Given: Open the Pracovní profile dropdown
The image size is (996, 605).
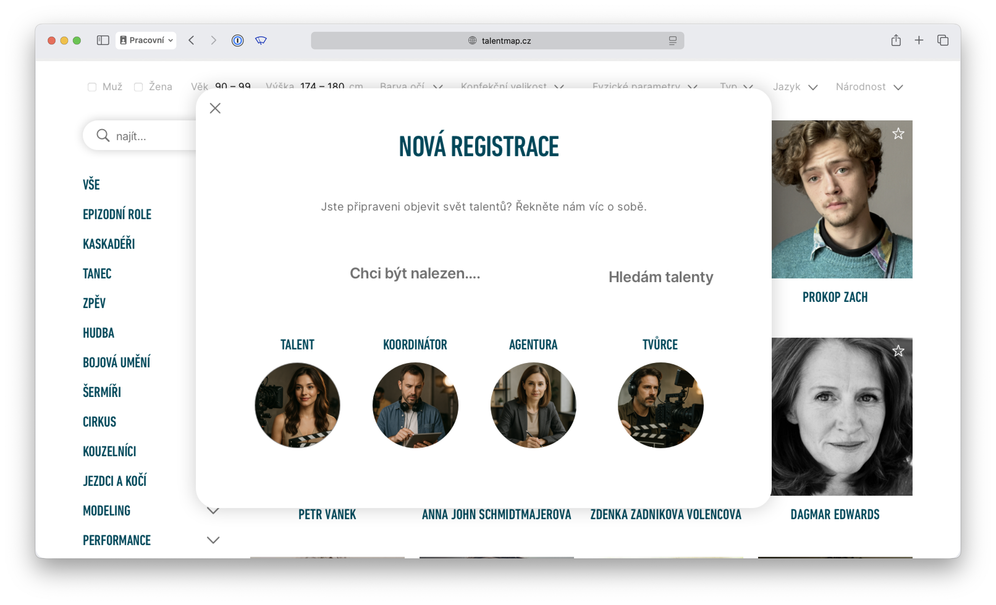Looking at the screenshot, I should pyautogui.click(x=146, y=40).
